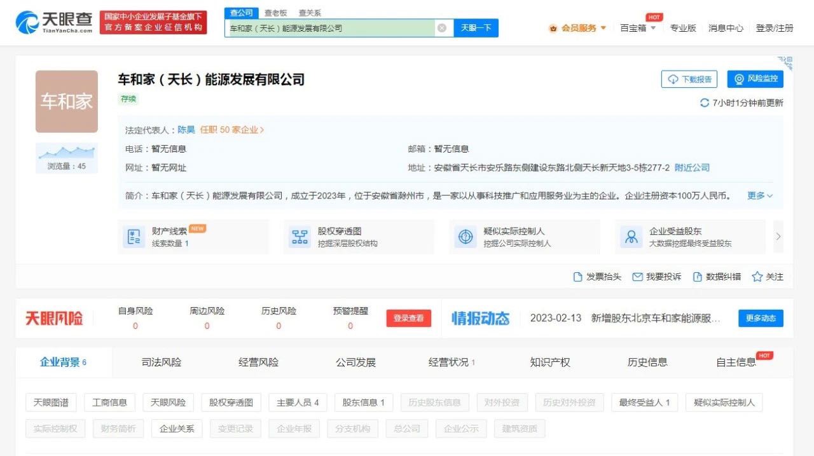The height and width of the screenshot is (456, 814).
Task: Click the 天眼一下 search button
Action: point(476,28)
